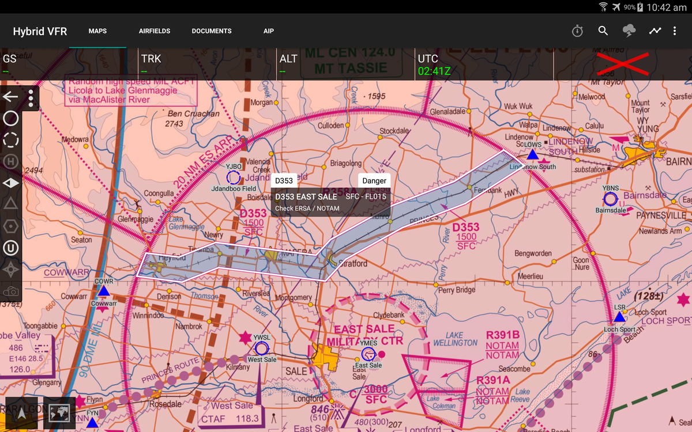Open the route profile graph icon
This screenshot has height=432, width=692.
655,31
